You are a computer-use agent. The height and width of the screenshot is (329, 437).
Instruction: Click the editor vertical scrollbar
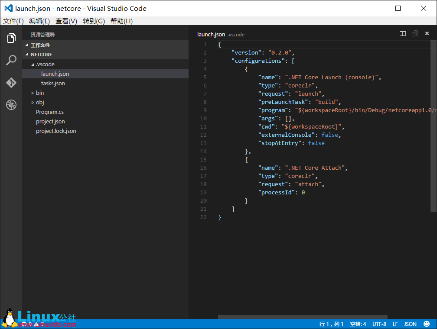pos(434,126)
